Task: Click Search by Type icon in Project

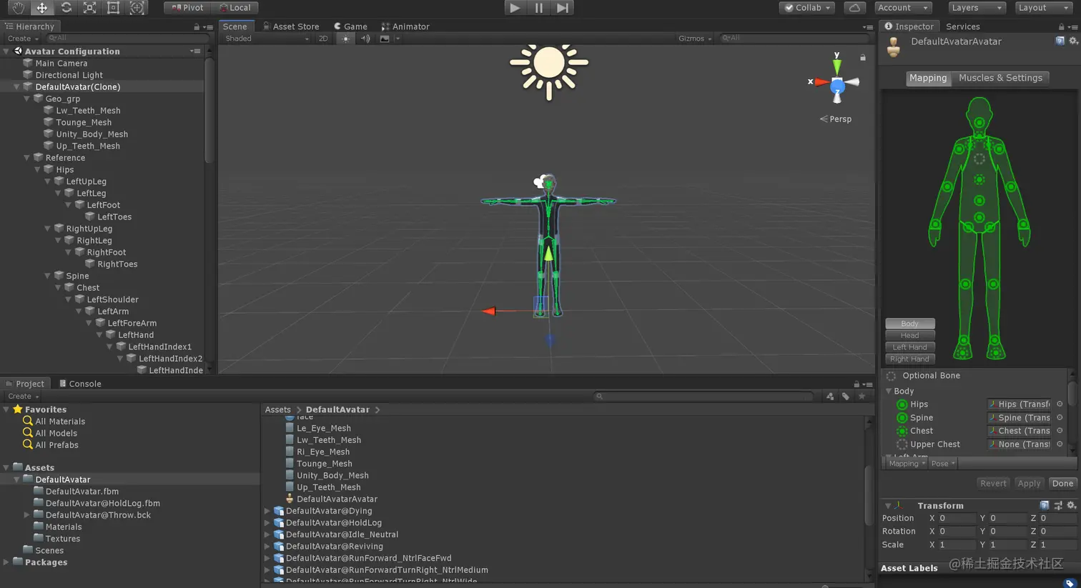Action: (x=830, y=396)
